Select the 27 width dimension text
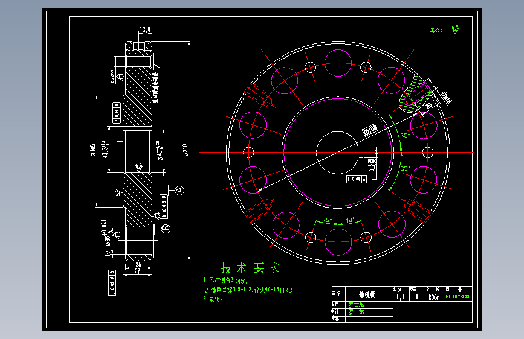Screen dimensions: 524x339 (137, 271)
